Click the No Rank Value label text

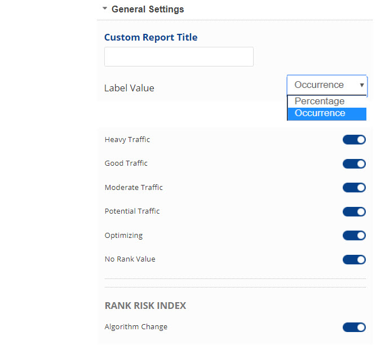tap(130, 259)
